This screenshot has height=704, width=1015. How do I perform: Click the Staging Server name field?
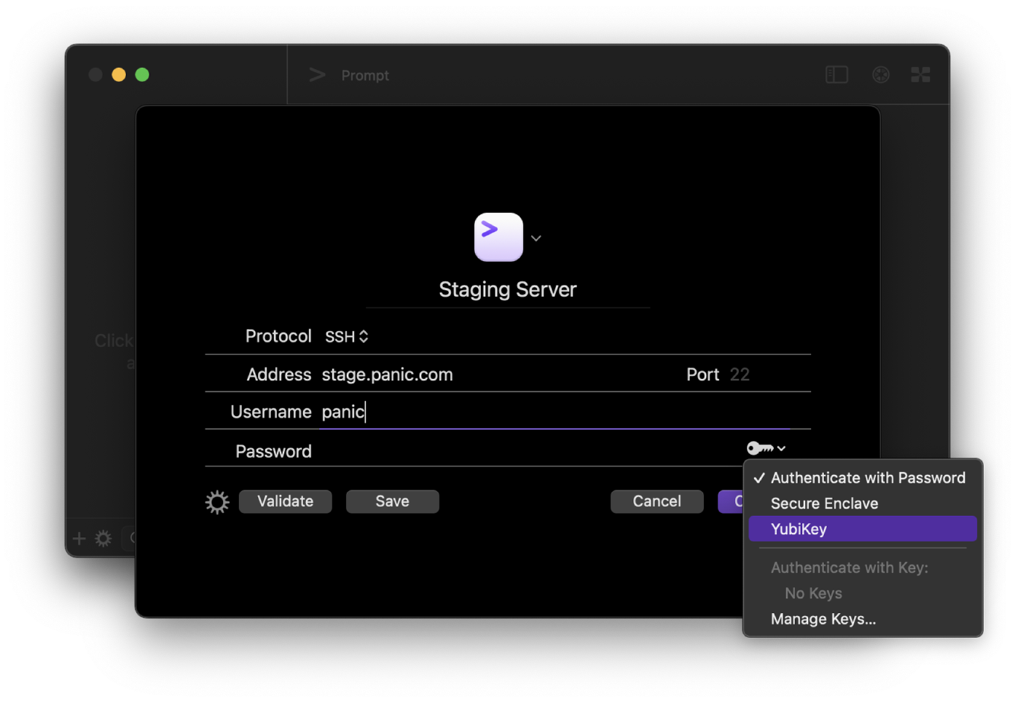[508, 289]
